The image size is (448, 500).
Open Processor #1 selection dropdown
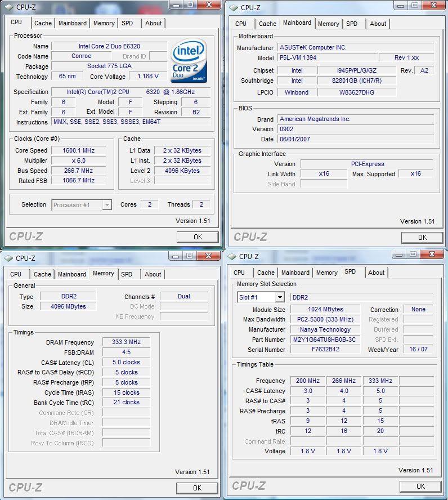(x=82, y=205)
